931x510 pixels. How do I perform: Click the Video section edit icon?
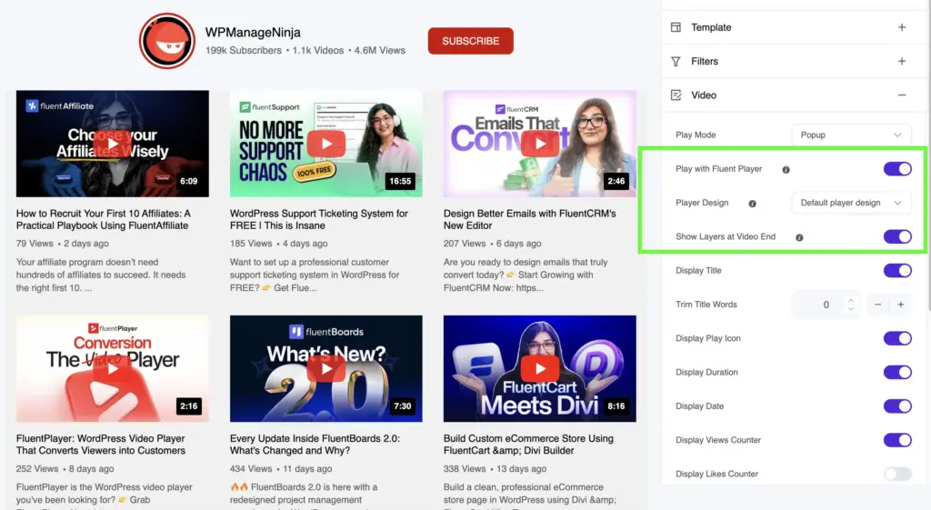[x=676, y=95]
